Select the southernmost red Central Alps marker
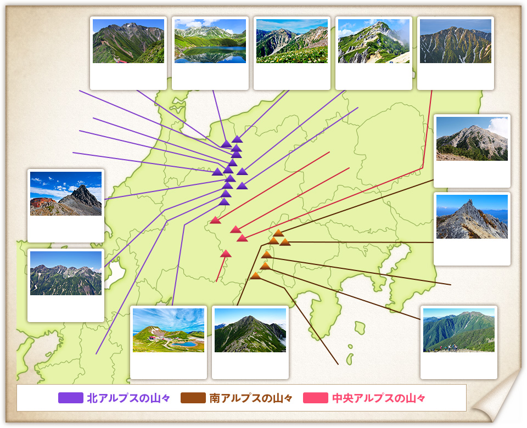The height and width of the screenshot is (428, 527). tap(226, 254)
